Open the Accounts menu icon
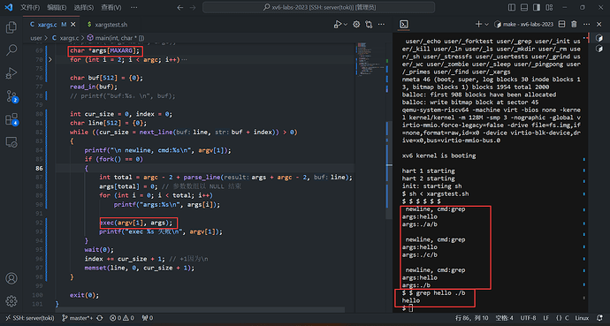610x326 pixels. 11,278
